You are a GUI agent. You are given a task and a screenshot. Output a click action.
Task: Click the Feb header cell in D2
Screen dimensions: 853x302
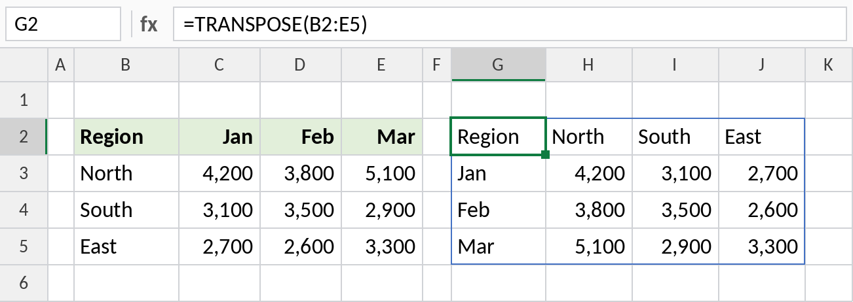tap(301, 137)
